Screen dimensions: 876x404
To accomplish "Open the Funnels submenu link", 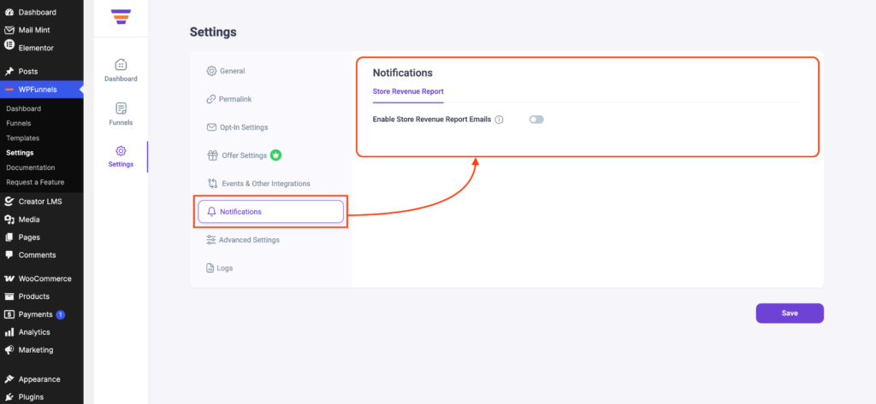I will [19, 123].
